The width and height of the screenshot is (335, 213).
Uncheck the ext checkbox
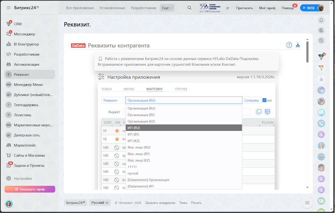pyautogui.click(x=264, y=100)
